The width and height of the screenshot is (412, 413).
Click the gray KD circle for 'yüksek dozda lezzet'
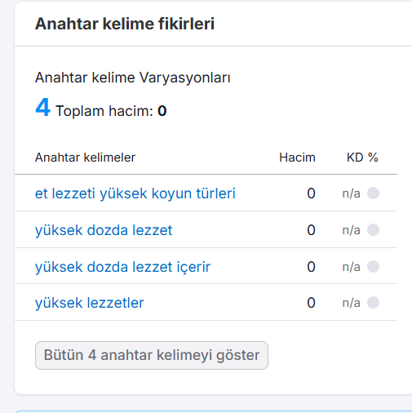[373, 230]
